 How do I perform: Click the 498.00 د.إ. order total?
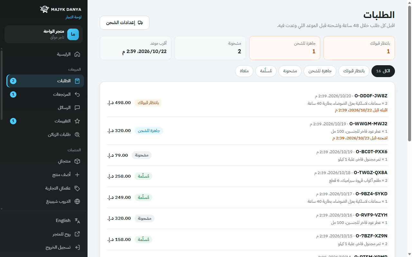119,103
